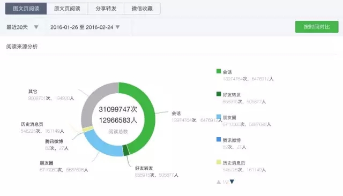Screen dimensions: 343x196
Task: Toggle the 朋友圈 light blue legend swatch
Action: click(x=219, y=117)
